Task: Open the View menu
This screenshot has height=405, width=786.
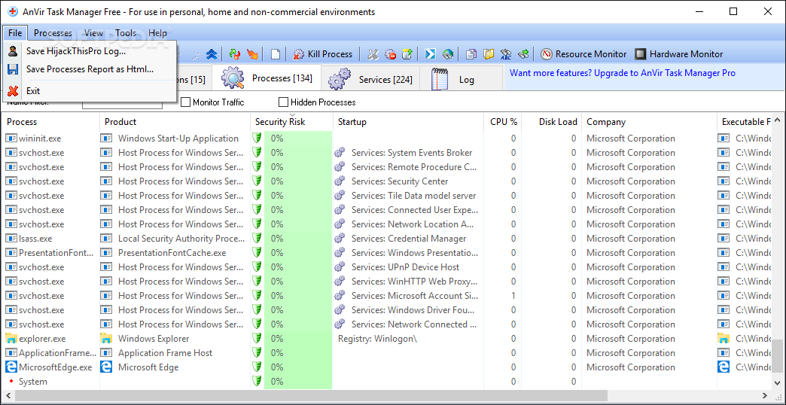Action: 94,33
